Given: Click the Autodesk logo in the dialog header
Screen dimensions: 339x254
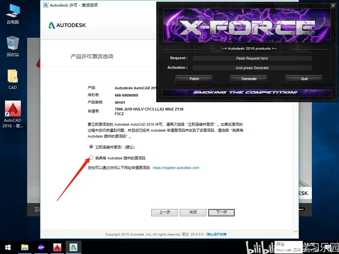Looking at the screenshot, I should pos(68,25).
